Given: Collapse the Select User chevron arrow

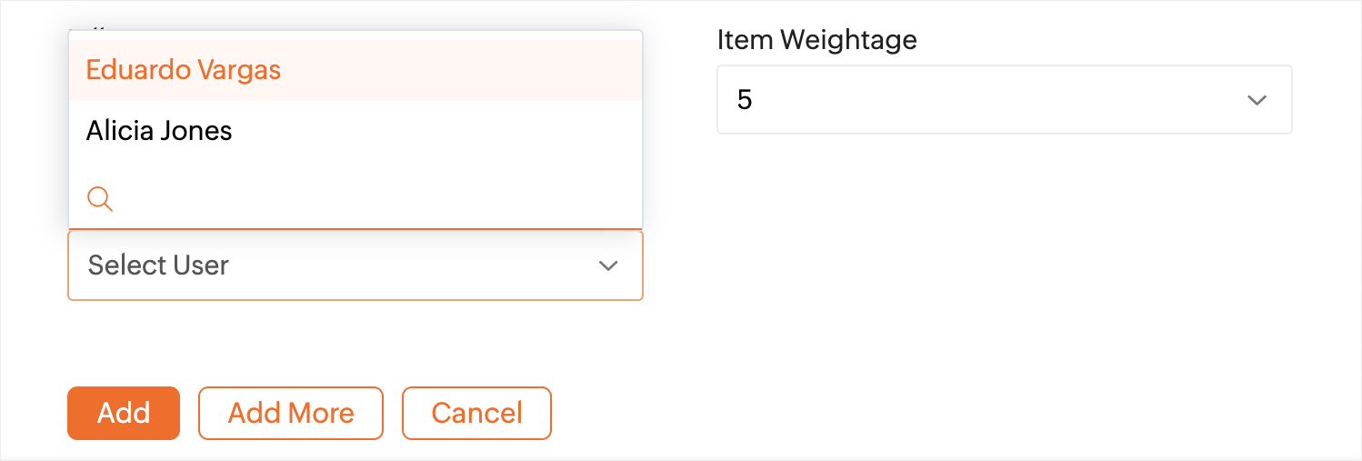Looking at the screenshot, I should [607, 266].
